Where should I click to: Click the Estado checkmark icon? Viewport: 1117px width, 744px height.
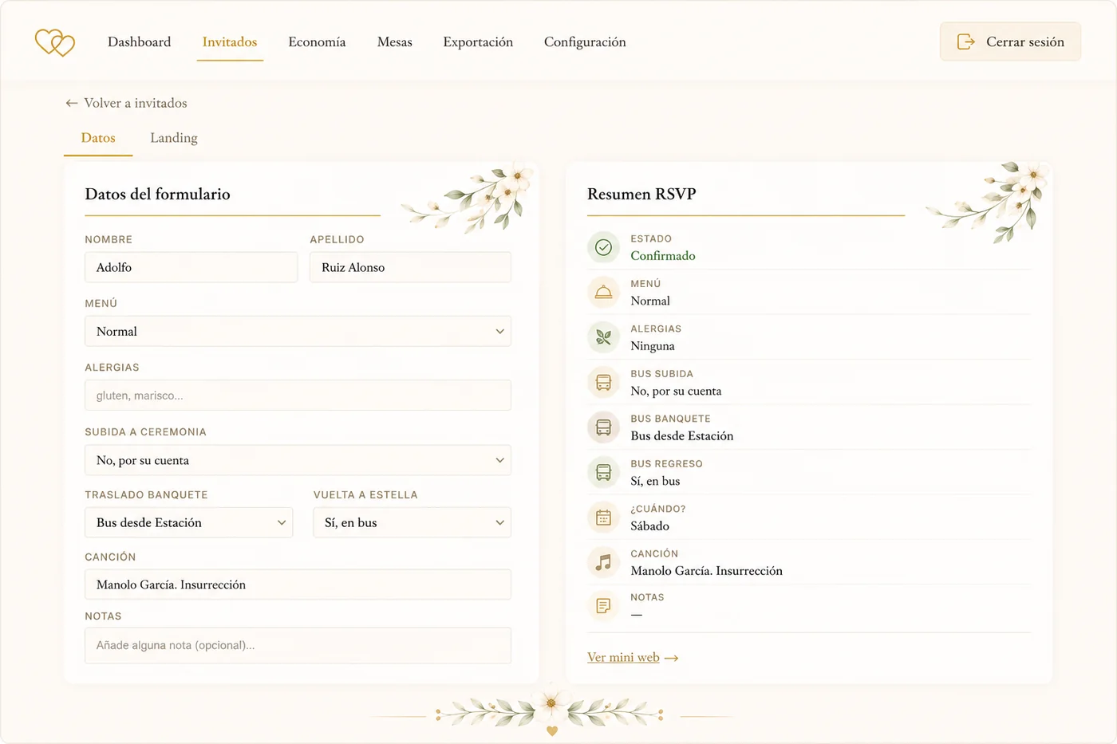pos(604,247)
